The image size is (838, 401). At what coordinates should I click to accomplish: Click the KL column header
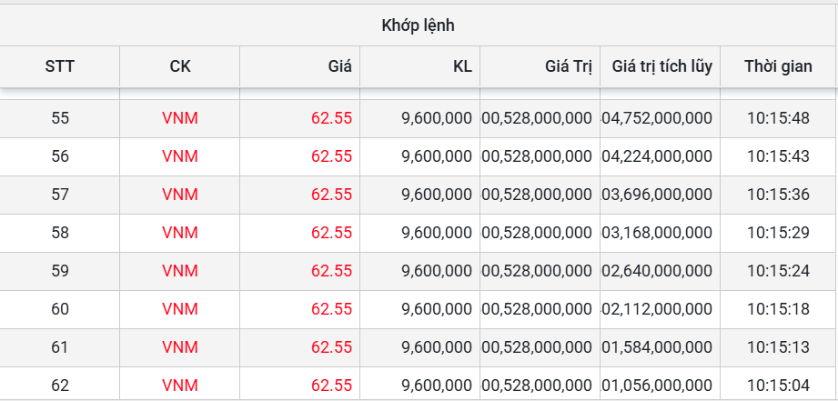pos(462,66)
